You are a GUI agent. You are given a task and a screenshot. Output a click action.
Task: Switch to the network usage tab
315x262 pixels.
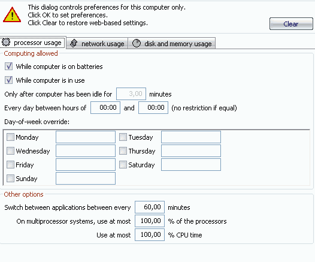click(97, 43)
